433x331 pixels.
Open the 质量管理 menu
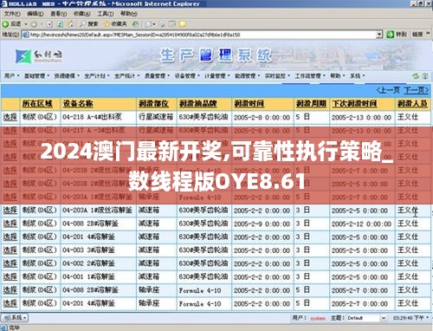pyautogui.click(x=157, y=76)
